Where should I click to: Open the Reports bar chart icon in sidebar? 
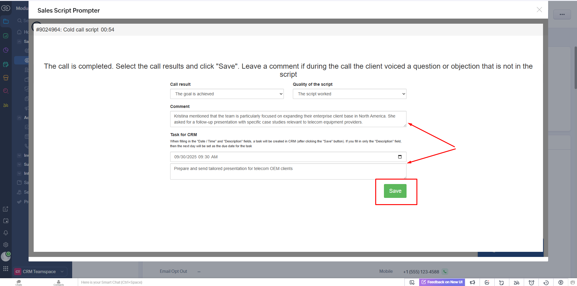(x=6, y=36)
